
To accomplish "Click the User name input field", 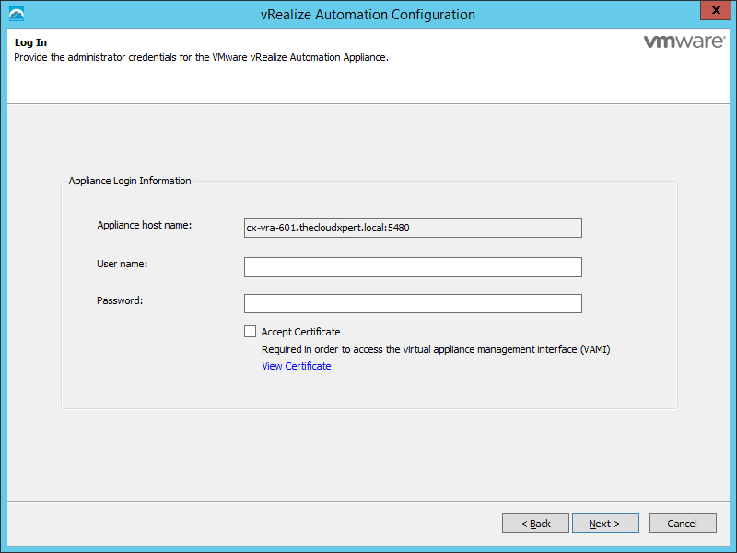I will (413, 266).
